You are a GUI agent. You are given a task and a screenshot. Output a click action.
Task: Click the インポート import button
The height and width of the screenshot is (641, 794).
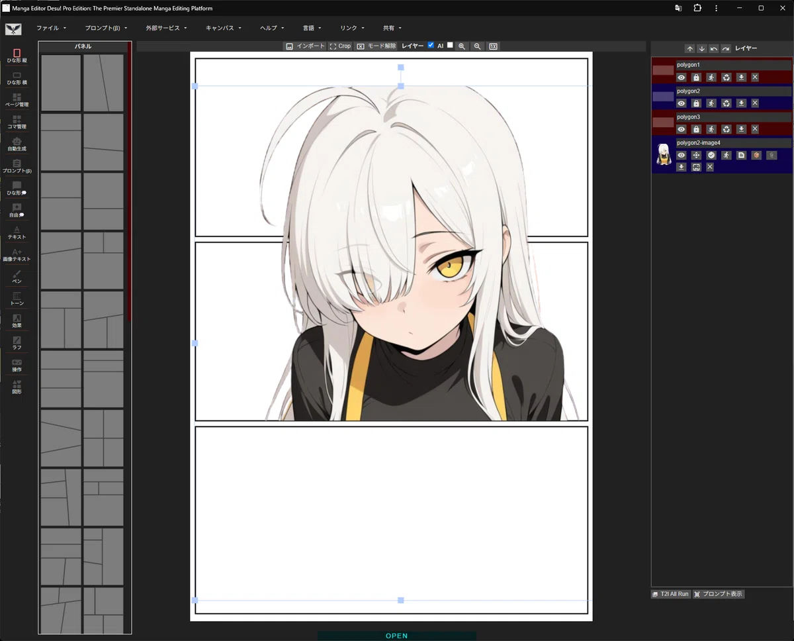coord(305,46)
